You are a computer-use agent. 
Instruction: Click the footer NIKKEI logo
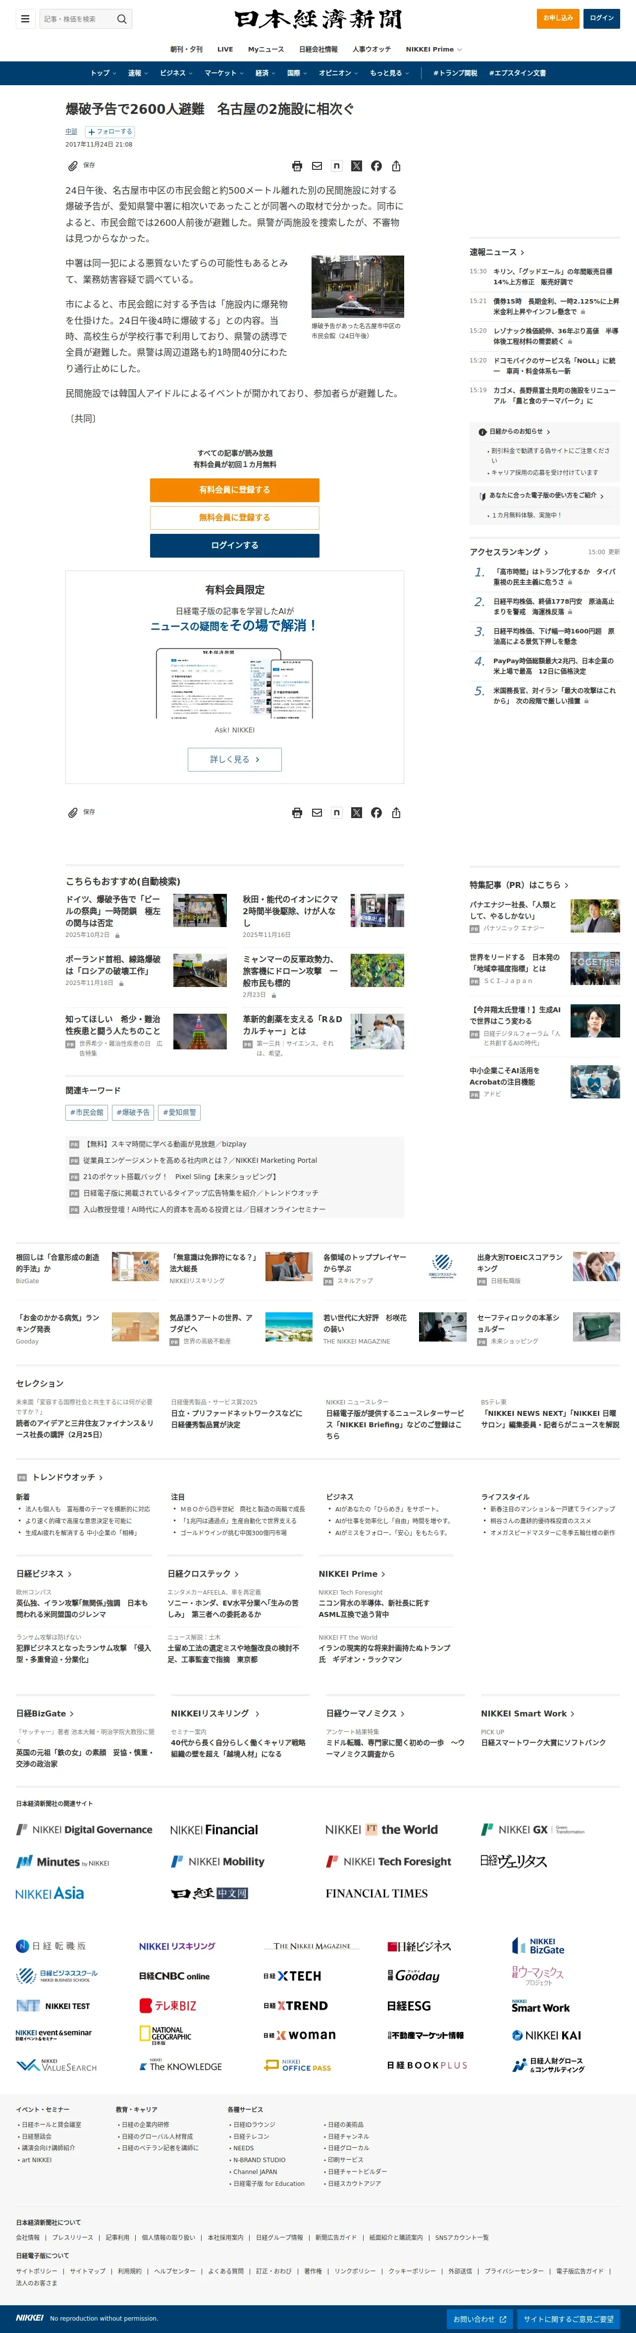[x=29, y=2318]
